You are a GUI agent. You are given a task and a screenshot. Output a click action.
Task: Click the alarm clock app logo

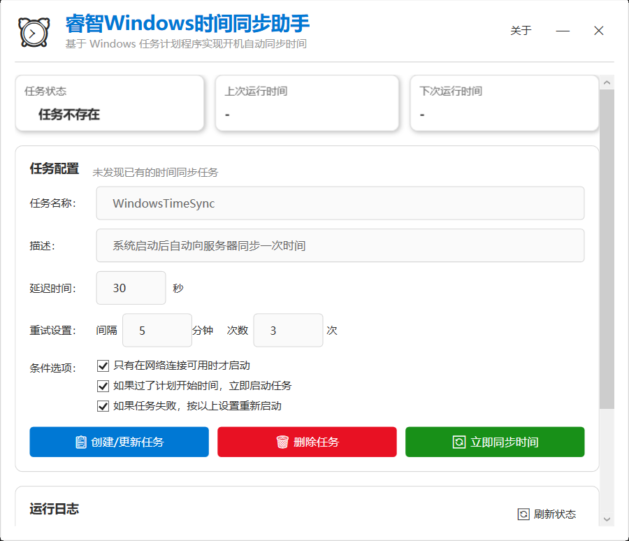(x=34, y=32)
